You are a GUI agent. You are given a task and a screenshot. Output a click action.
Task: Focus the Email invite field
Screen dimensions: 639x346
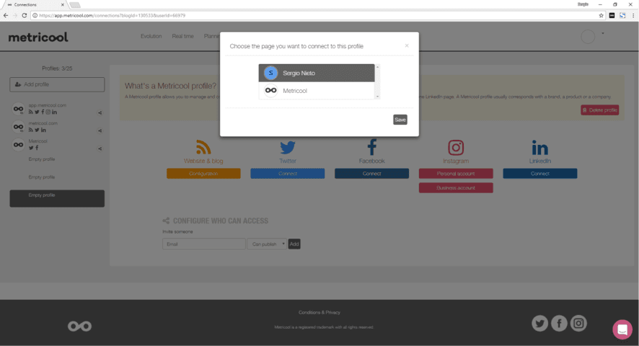coord(204,244)
